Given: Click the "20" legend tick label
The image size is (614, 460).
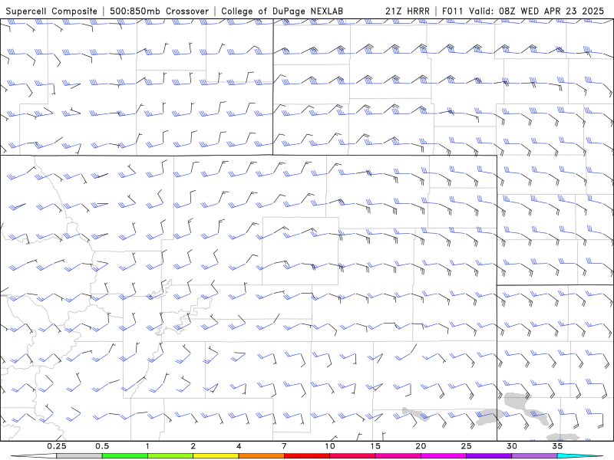Looking at the screenshot, I should tap(421, 446).
